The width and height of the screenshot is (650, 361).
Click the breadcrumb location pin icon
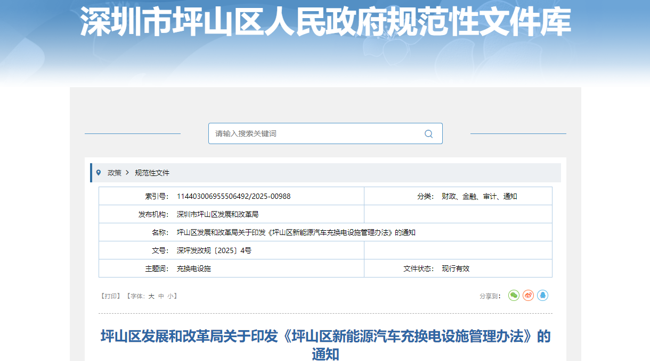pos(99,173)
